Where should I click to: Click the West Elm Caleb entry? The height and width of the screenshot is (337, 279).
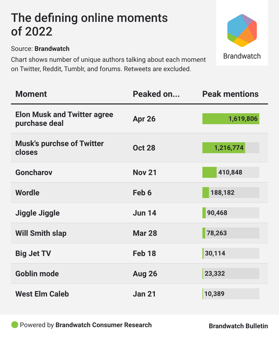click(x=42, y=294)
